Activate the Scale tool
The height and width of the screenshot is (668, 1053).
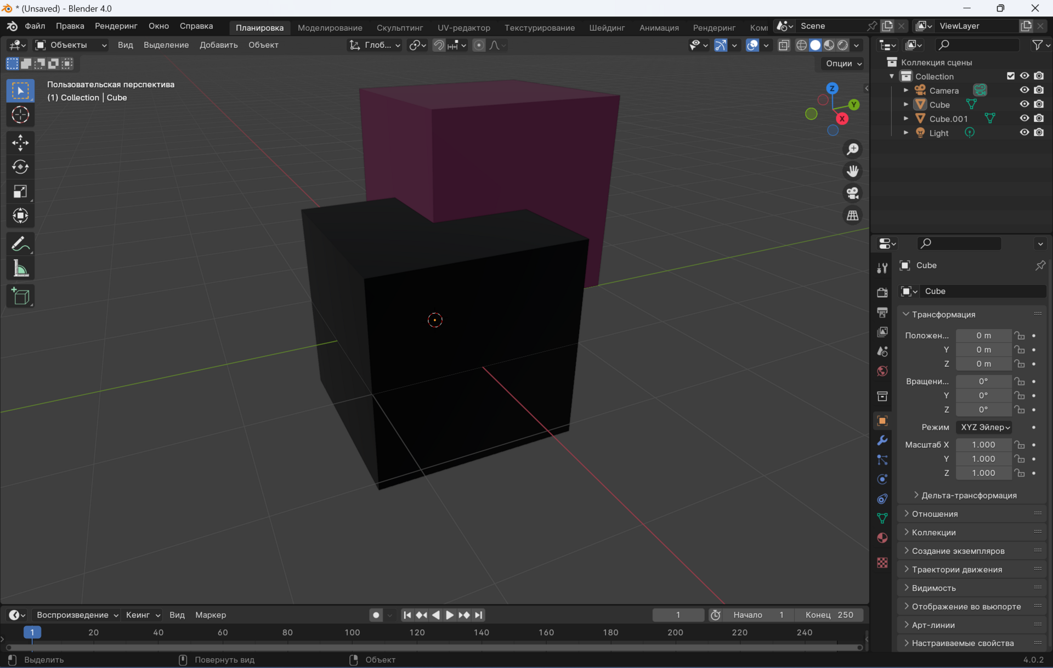click(x=21, y=191)
